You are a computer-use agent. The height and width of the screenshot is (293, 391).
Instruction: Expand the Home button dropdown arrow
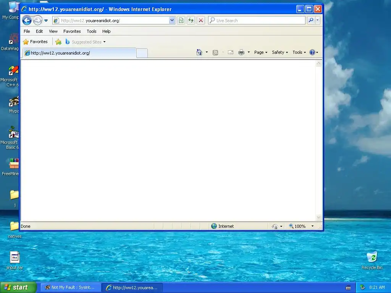(x=207, y=52)
